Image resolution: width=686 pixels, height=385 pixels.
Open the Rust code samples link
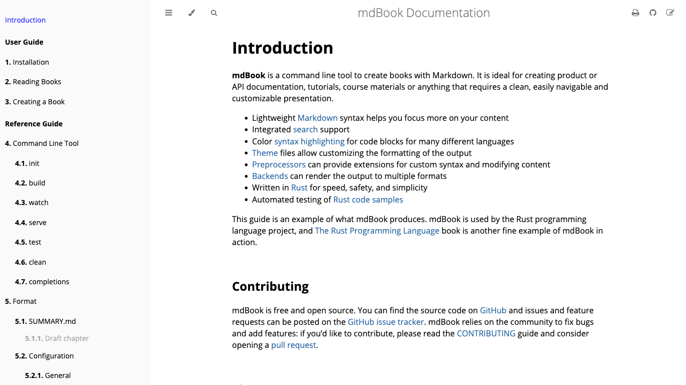tap(368, 200)
